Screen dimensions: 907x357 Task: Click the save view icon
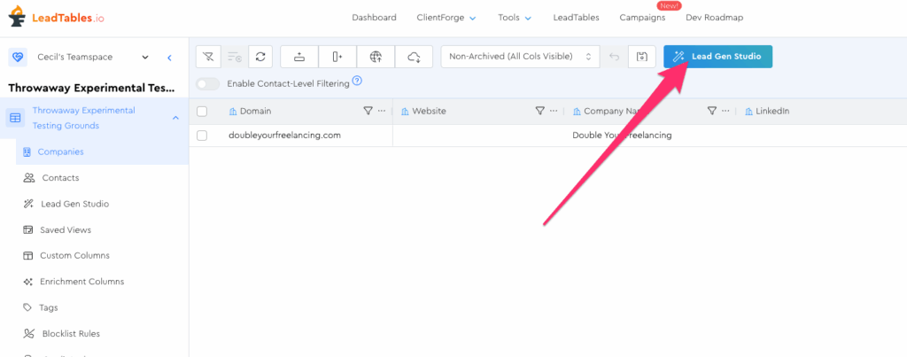click(x=642, y=57)
